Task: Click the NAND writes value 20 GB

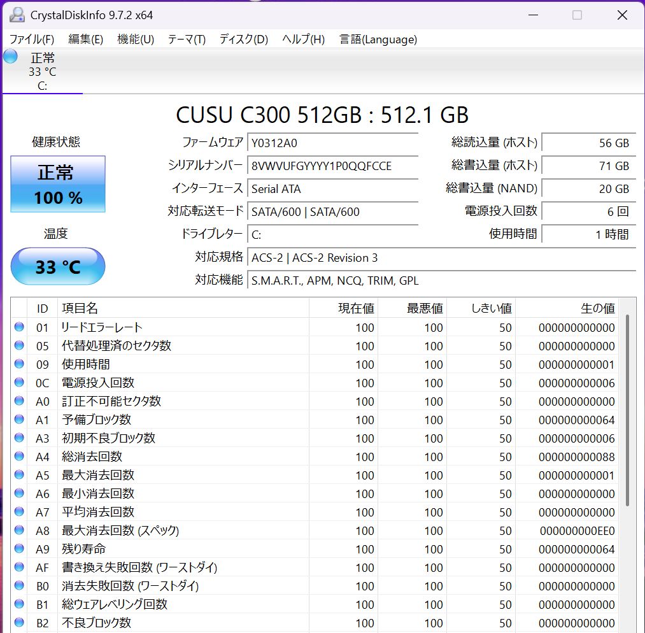Action: tap(588, 188)
